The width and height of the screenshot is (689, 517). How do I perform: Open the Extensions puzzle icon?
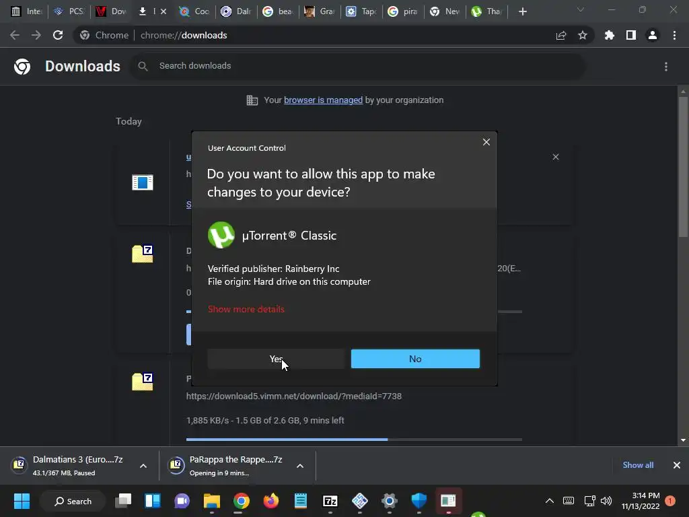tap(609, 35)
